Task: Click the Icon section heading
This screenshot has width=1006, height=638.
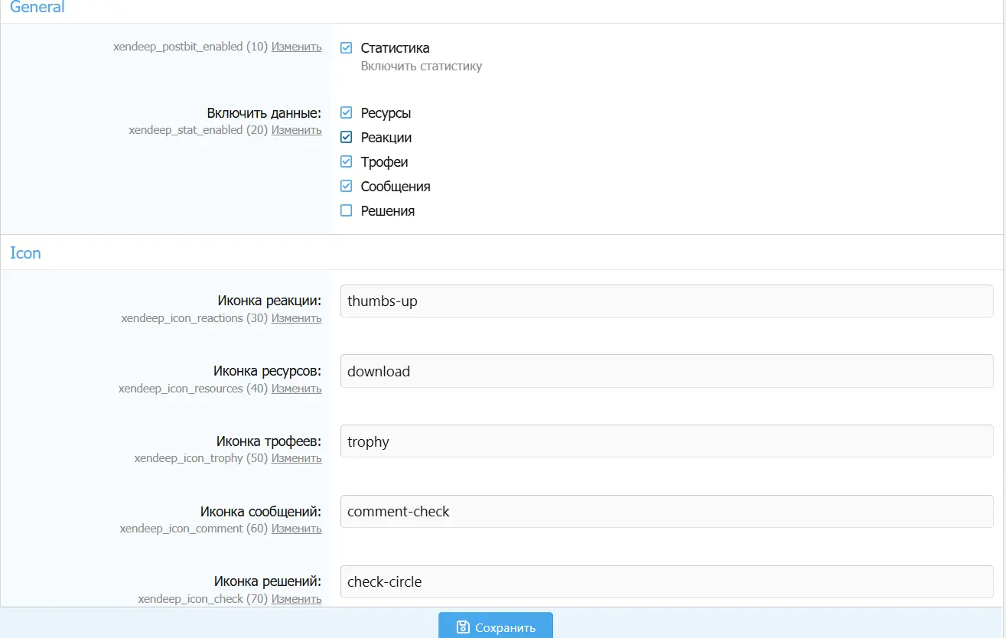Action: 25,253
